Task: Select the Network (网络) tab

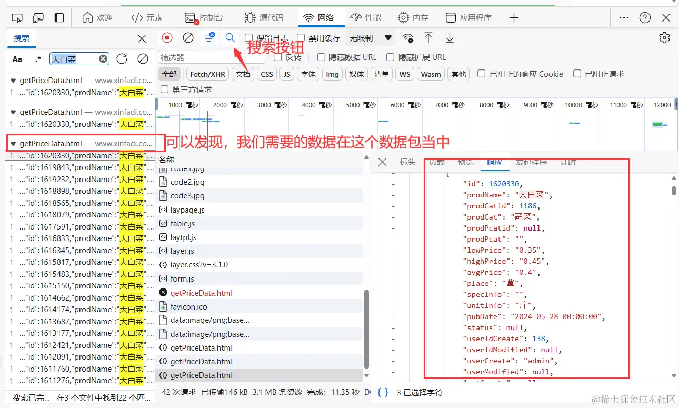Action: 318,18
